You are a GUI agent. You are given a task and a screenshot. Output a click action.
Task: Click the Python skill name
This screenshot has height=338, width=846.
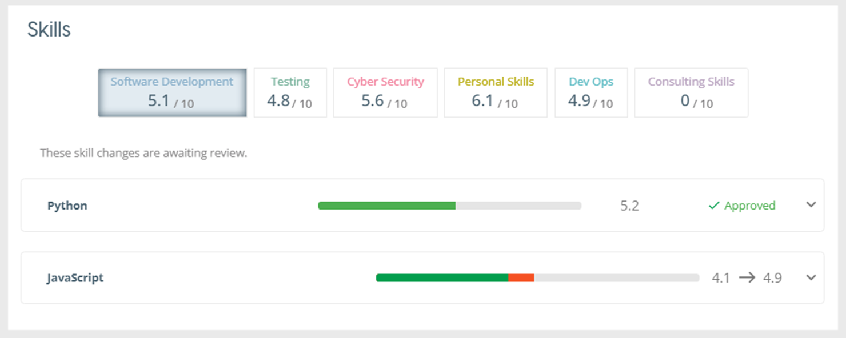pyautogui.click(x=67, y=206)
